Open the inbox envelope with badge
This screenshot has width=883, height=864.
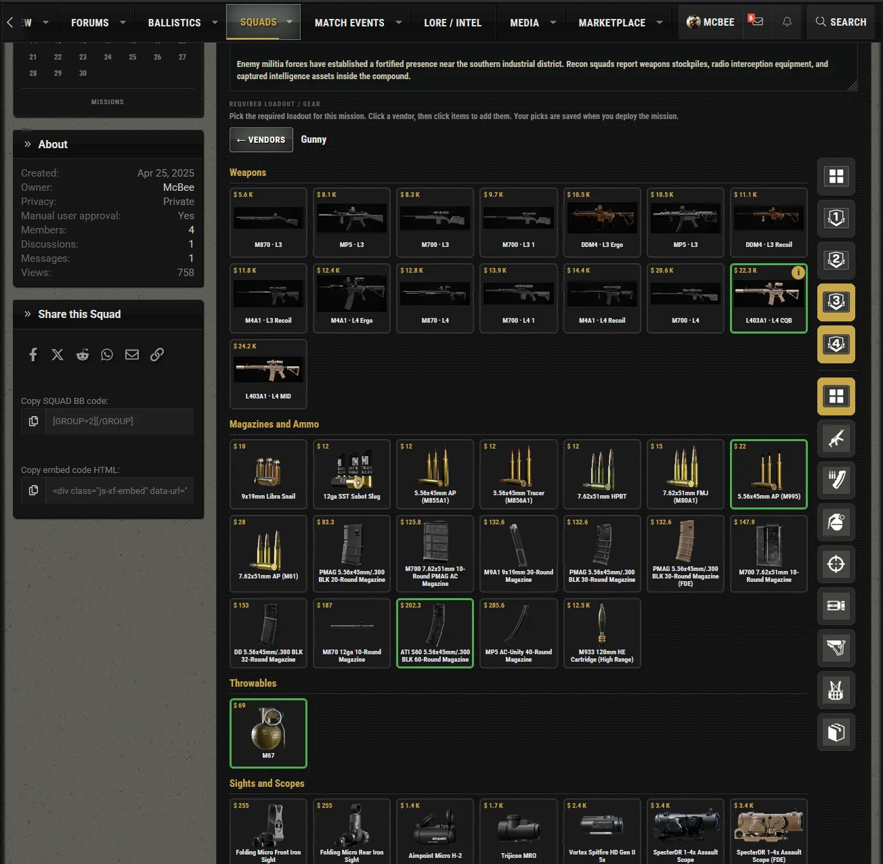point(756,22)
